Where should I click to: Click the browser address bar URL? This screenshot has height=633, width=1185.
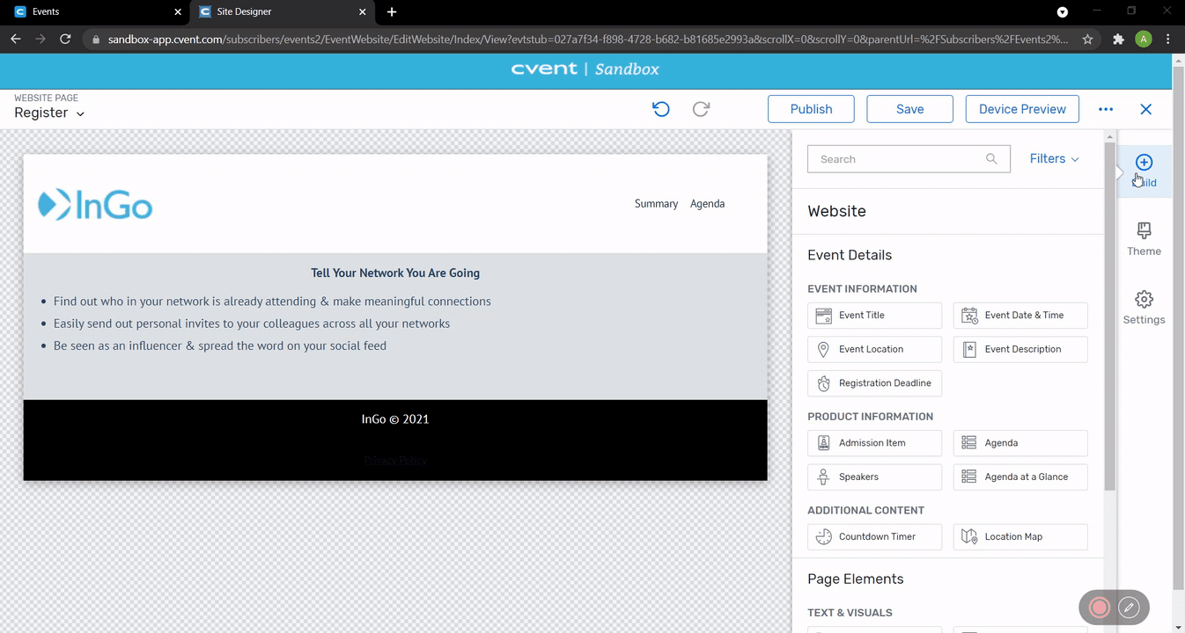tap(588, 40)
